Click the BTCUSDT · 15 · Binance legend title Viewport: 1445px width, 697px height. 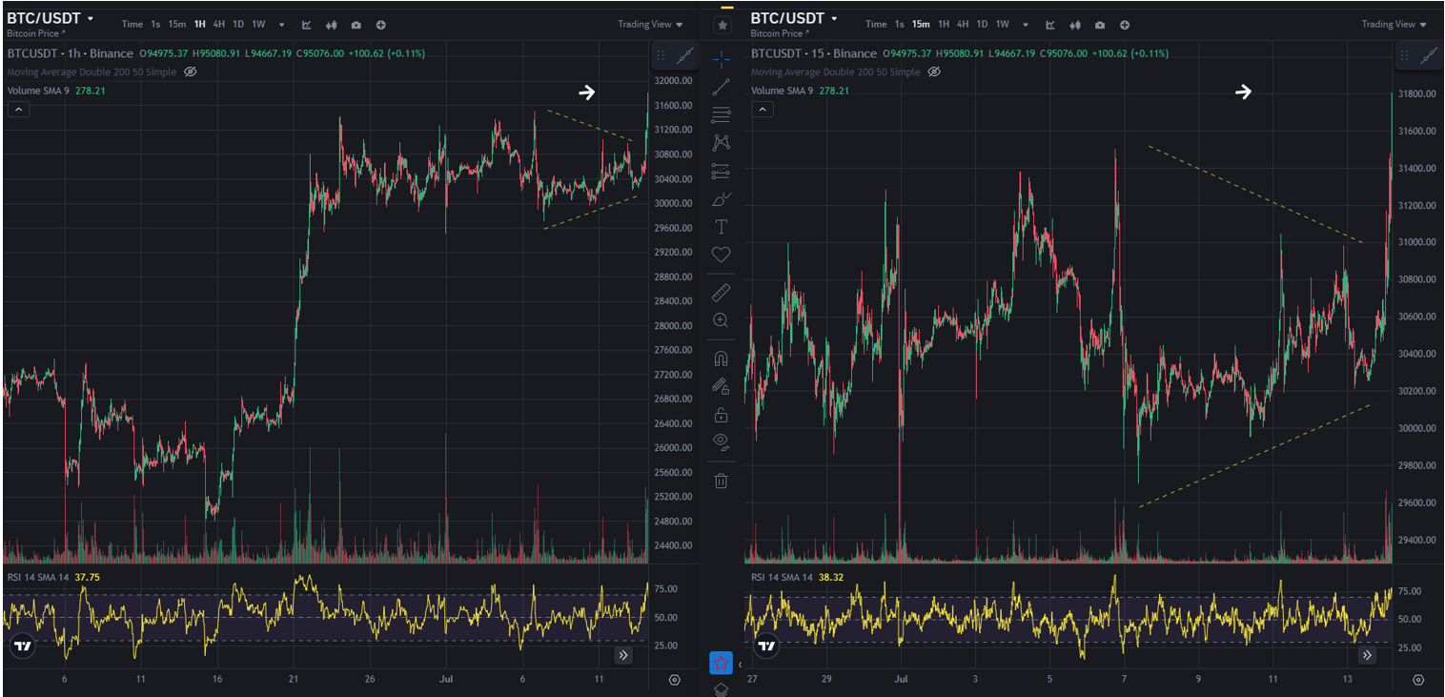pyautogui.click(x=813, y=53)
